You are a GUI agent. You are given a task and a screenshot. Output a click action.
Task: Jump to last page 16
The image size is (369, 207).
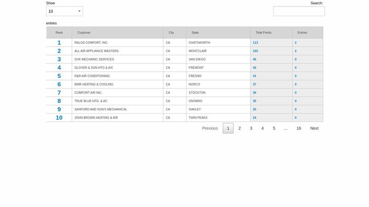click(299, 128)
